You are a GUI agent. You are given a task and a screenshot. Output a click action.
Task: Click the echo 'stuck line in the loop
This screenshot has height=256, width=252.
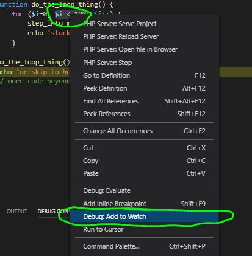49,33
